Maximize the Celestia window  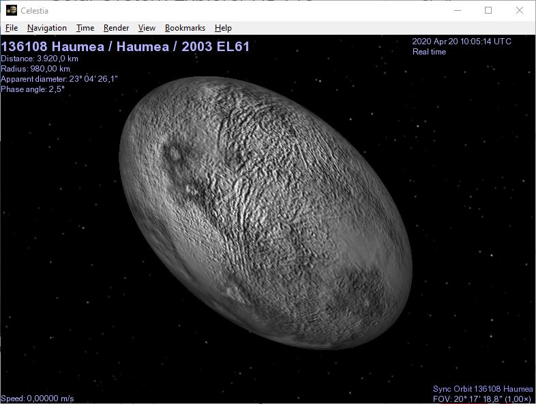(x=488, y=10)
